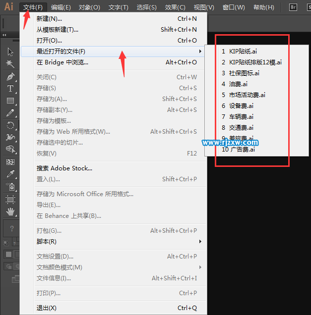Open recent file KIP贴纸.ai
The height and width of the screenshot is (315, 311).
(256, 52)
